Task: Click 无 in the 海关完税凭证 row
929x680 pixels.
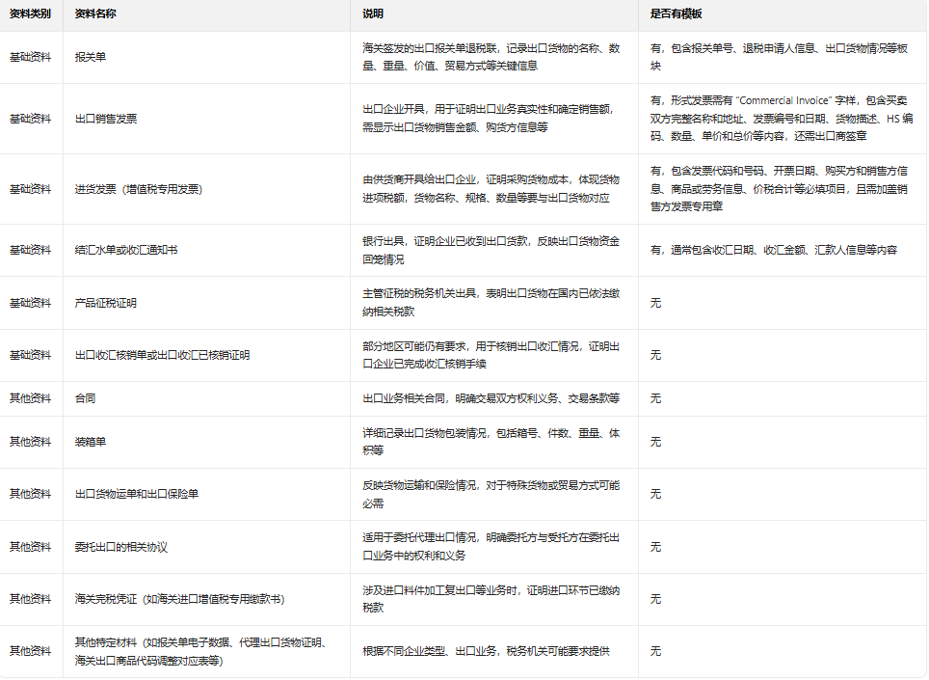Action: coord(655,599)
